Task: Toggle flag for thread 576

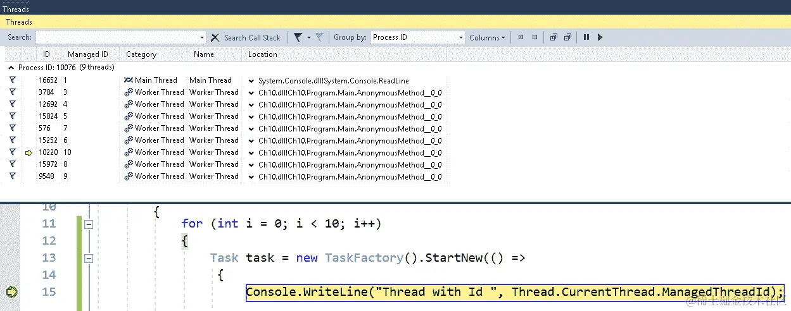Action: click(12, 128)
